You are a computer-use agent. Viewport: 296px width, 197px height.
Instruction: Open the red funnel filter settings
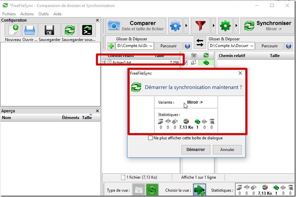pyautogui.click(x=201, y=26)
